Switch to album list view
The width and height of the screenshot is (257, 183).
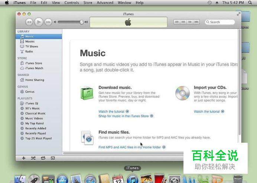coord(183,22)
